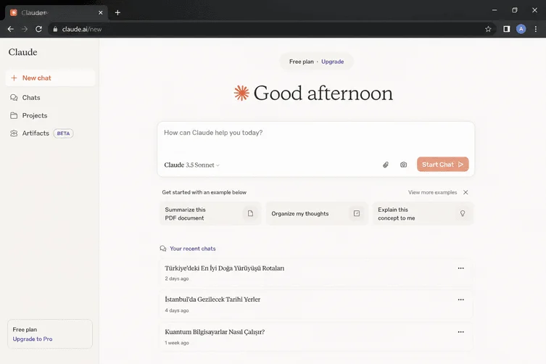Click Upgrade to Pro link
Screen dimensions: 546x364
click(x=33, y=339)
